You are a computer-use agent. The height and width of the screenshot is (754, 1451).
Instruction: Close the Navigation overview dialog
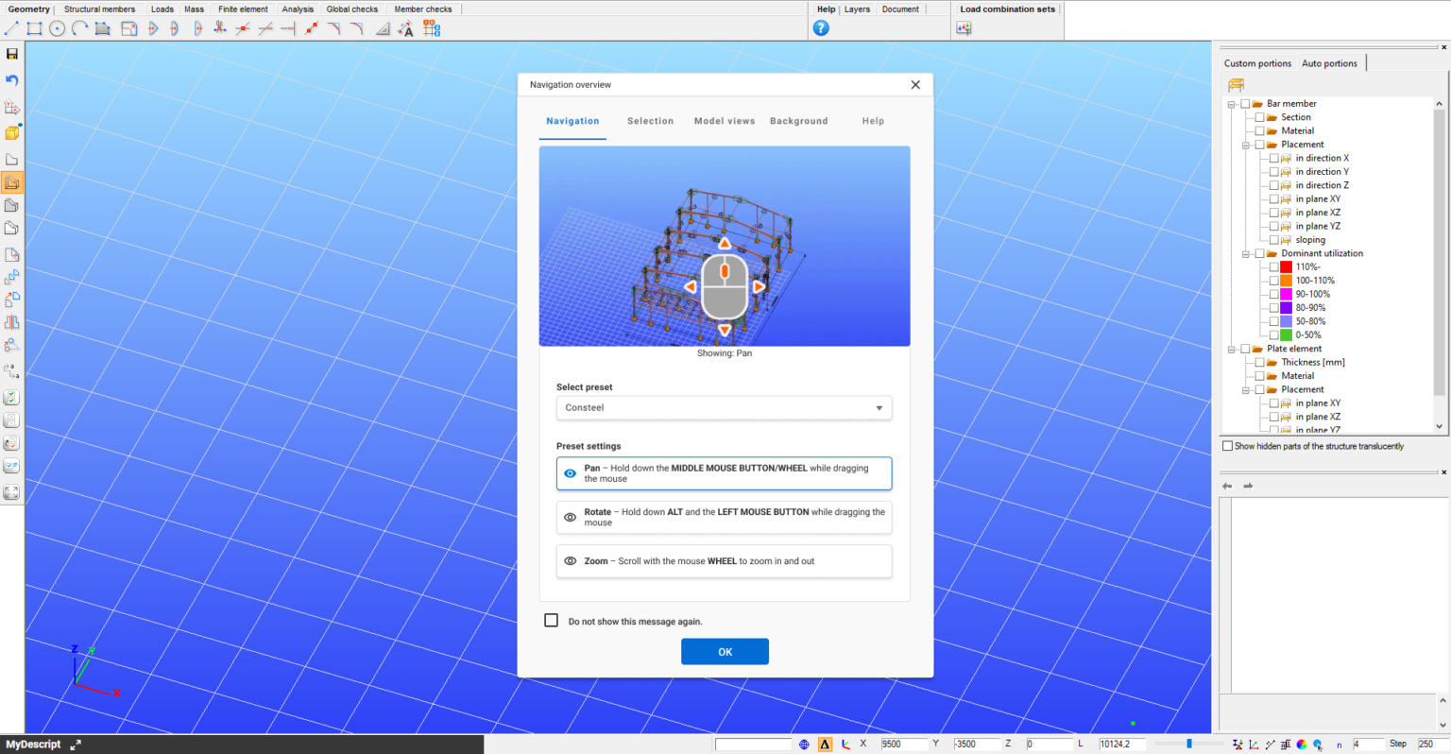(x=915, y=85)
